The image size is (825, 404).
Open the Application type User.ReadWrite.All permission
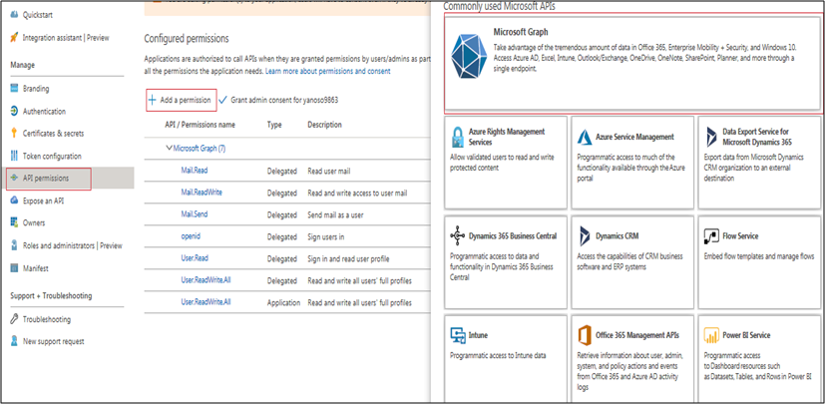pyautogui.click(x=206, y=301)
